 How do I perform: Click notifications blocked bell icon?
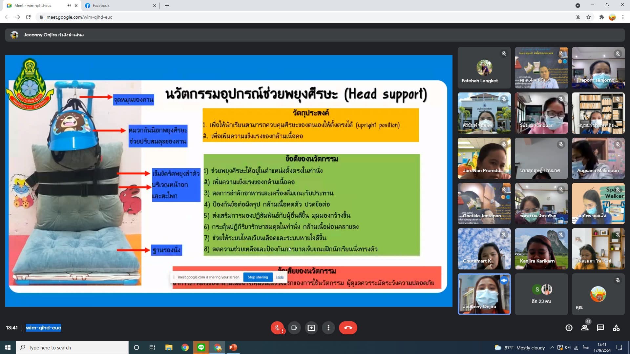pos(578,17)
